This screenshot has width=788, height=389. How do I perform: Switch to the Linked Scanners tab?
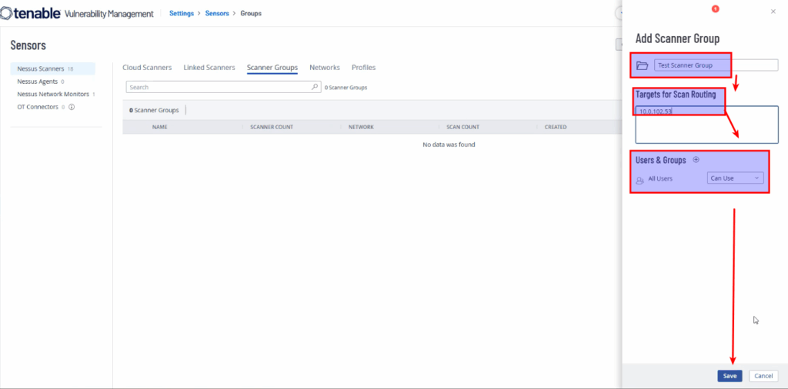(209, 68)
